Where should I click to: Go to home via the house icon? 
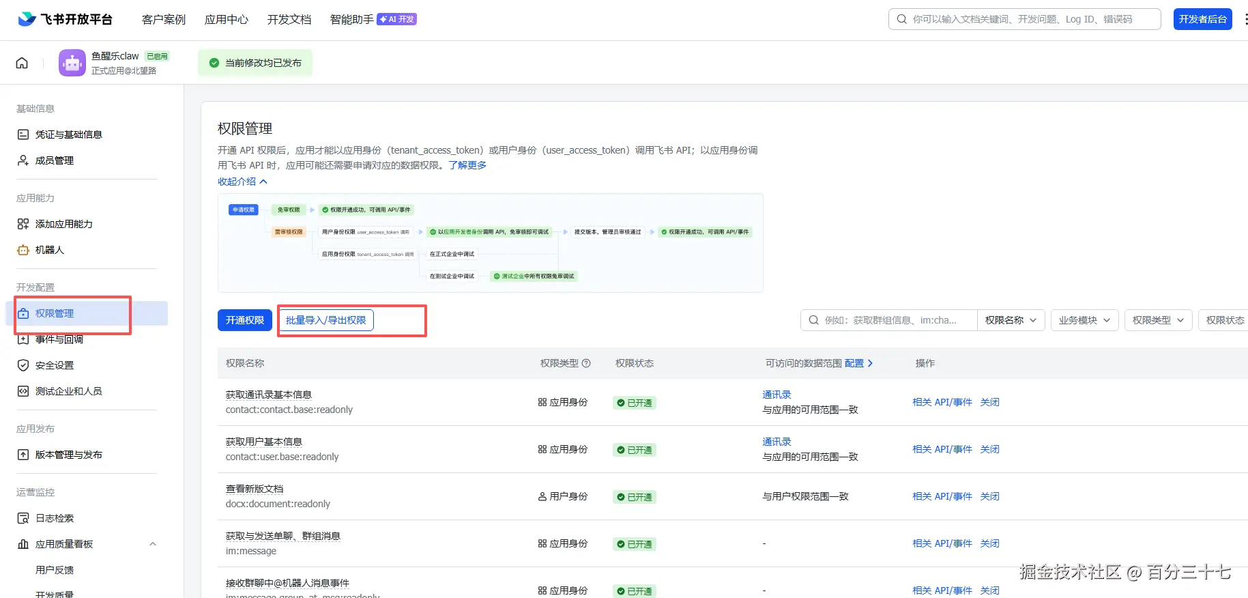[x=22, y=63]
